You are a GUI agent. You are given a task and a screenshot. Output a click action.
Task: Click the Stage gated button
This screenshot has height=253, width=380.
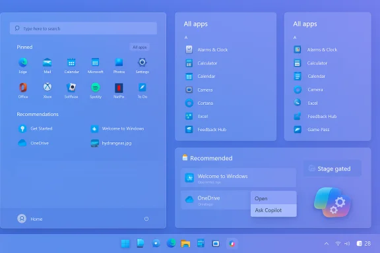pyautogui.click(x=332, y=169)
